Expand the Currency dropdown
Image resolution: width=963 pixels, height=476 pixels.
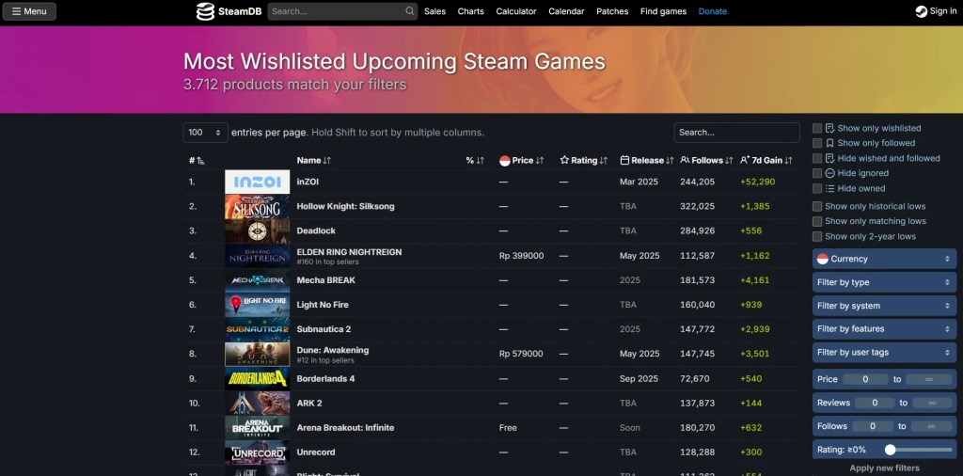coord(884,259)
